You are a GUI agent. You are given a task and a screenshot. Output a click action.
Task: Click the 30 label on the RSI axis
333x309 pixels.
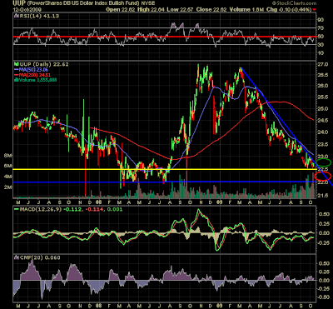[x=321, y=44]
